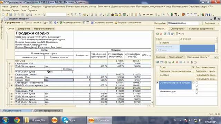Click the Save floppy disk toolbar icon
The width and height of the screenshot is (221, 124).
coord(10,14)
